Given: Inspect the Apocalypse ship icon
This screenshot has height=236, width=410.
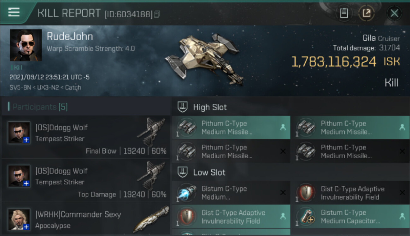Looking at the screenshot, I should tap(151, 219).
